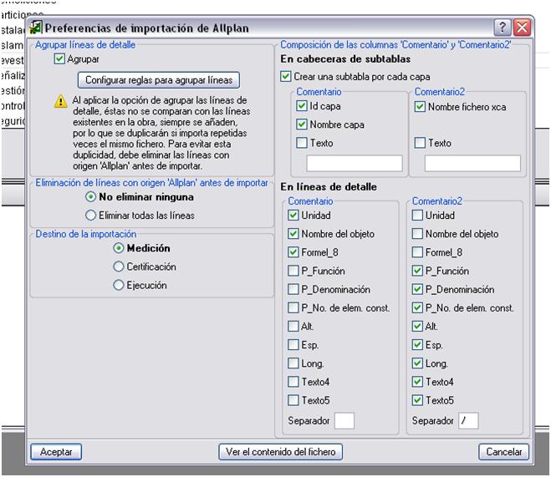
Task: Check Formel_8 in detail Comentario2
Action: [417, 252]
